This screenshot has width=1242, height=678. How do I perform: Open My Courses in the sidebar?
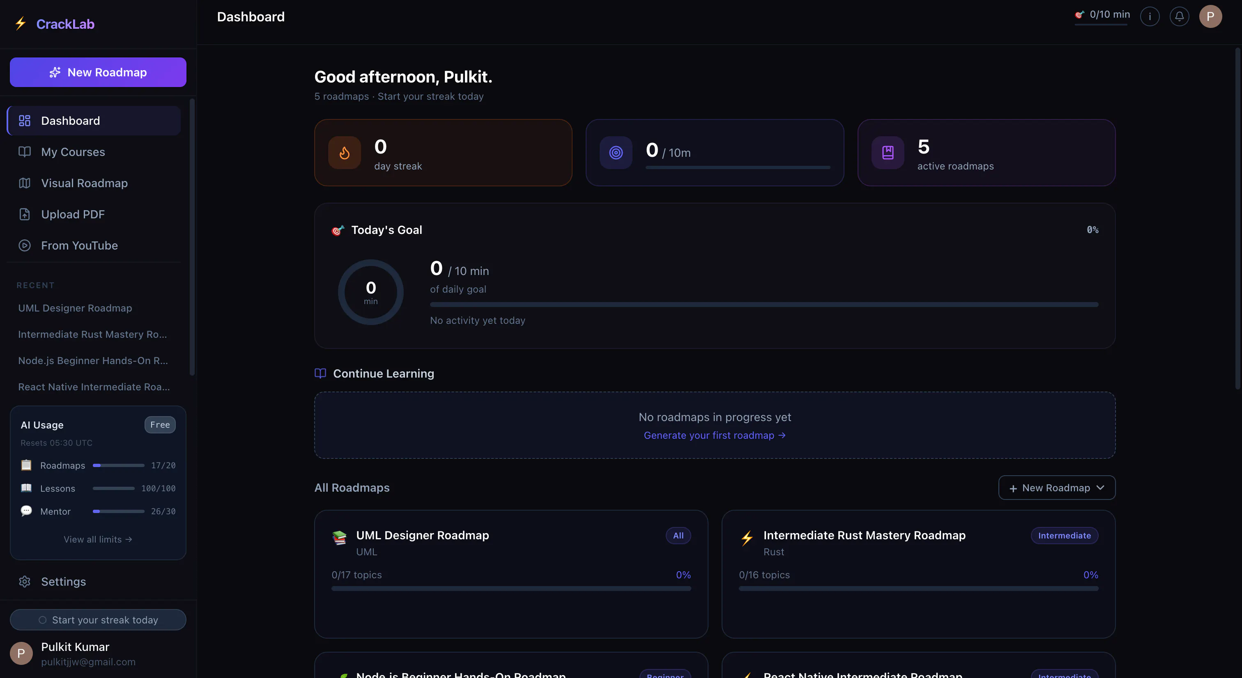point(94,152)
